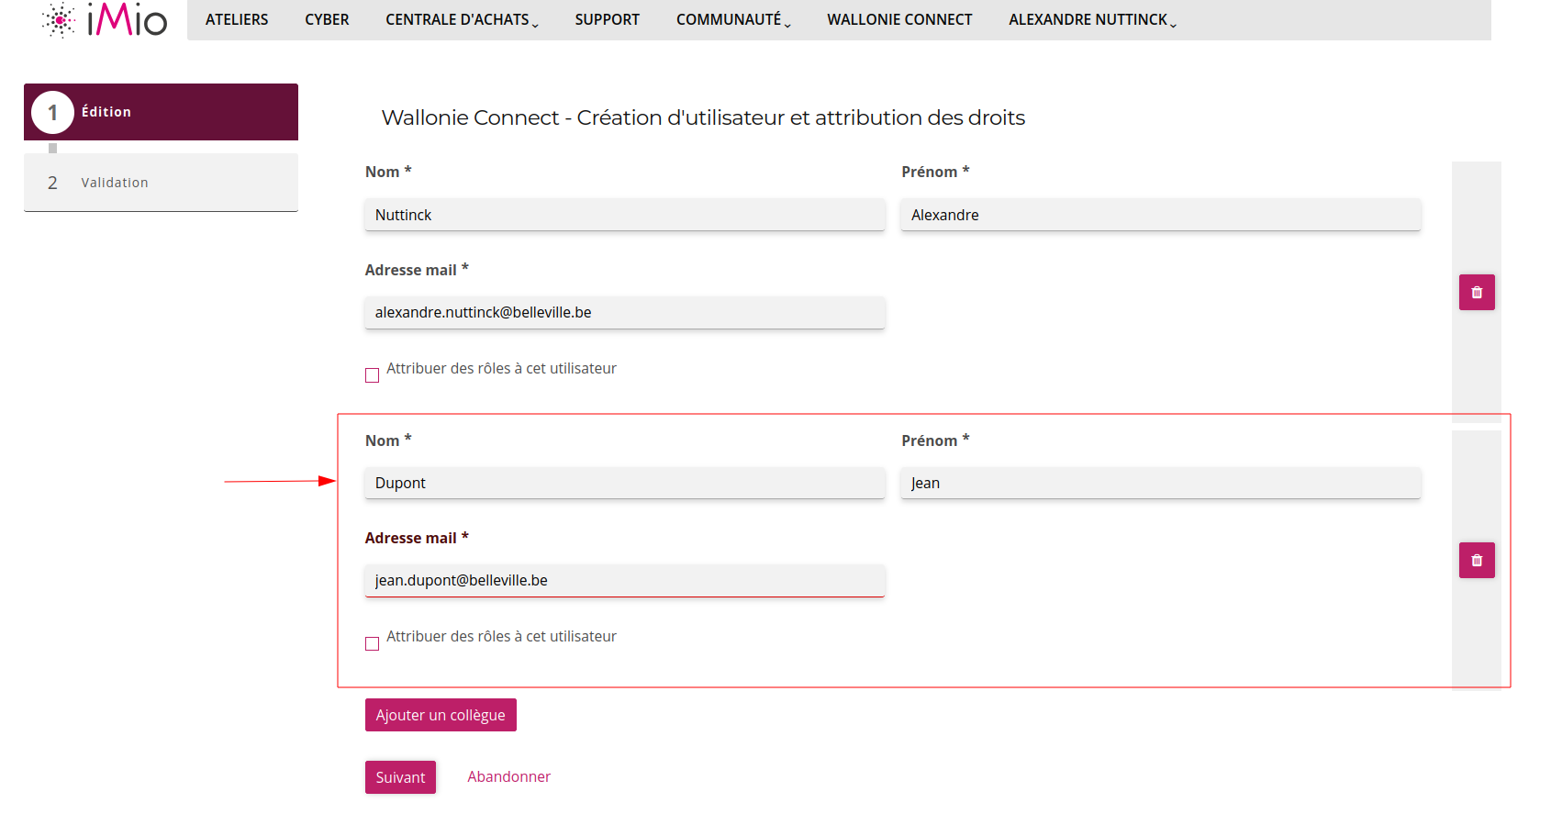This screenshot has height=814, width=1551.
Task: Delete the Dupont user entry with trash icon
Action: click(x=1477, y=561)
